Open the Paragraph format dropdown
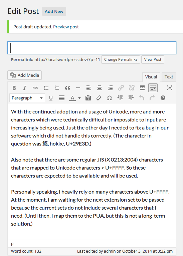The image size is (183, 256). click(27, 98)
